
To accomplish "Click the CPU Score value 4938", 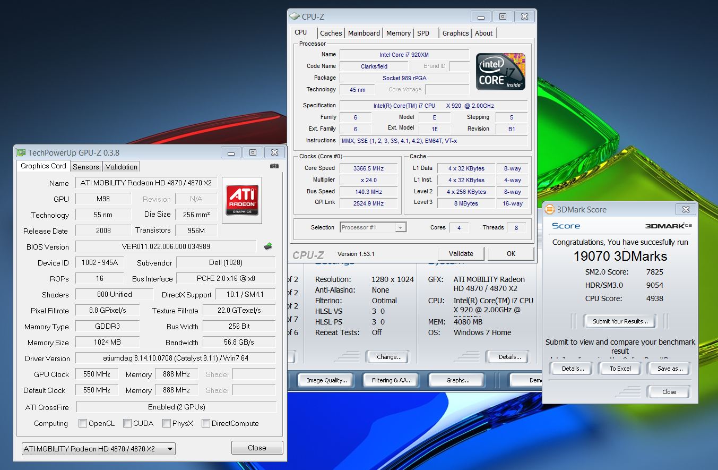I will tap(654, 298).
